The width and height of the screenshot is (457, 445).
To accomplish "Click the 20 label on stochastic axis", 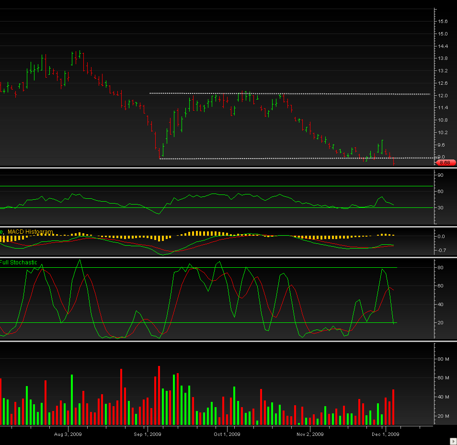I will click(441, 322).
